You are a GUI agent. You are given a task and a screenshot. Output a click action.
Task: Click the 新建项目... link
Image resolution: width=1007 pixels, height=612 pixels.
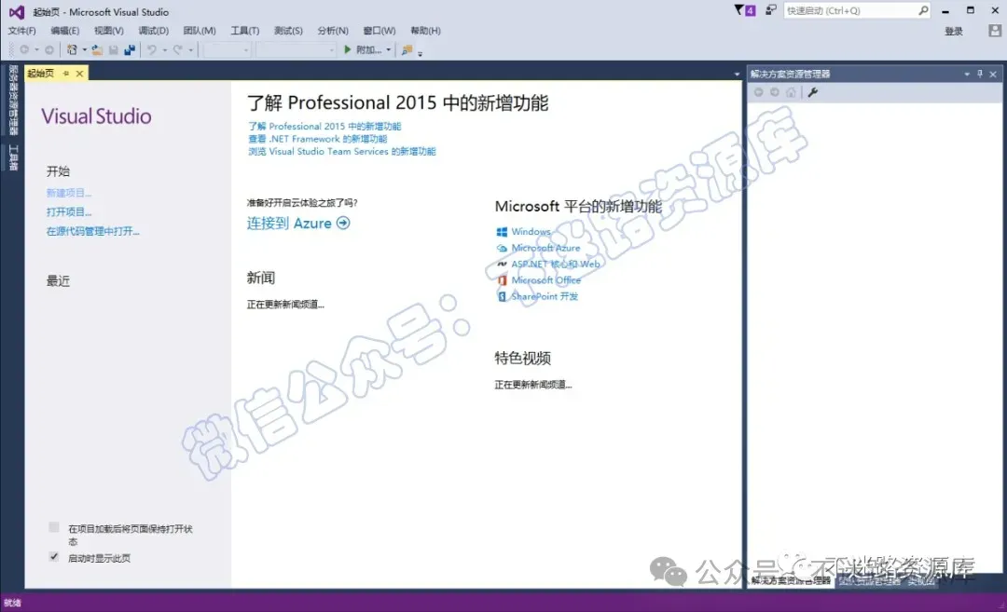click(x=69, y=193)
